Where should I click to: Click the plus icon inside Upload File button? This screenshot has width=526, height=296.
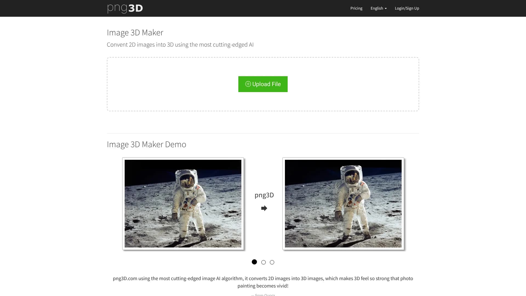coord(248,84)
